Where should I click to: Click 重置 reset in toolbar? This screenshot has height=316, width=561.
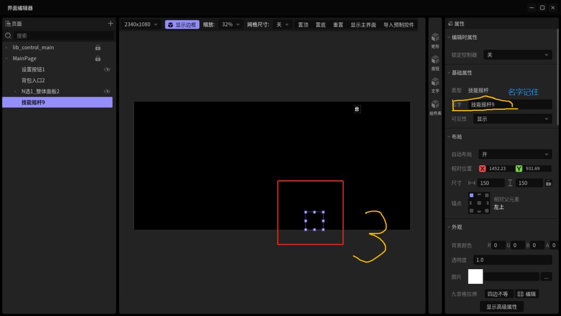click(338, 25)
